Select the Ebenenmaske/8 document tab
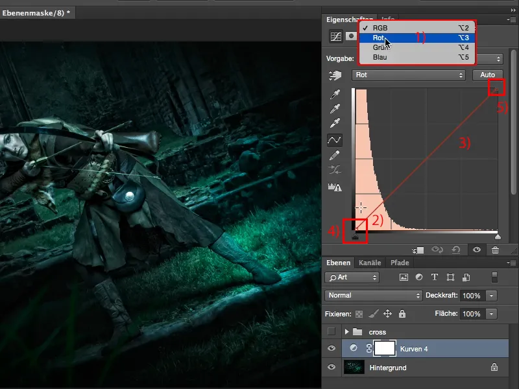This screenshot has width=519, height=389. pyautogui.click(x=36, y=13)
